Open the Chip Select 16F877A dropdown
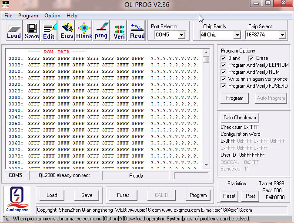Image resolution: width=294 pixels, height=223 pixels. pyautogui.click(x=282, y=35)
